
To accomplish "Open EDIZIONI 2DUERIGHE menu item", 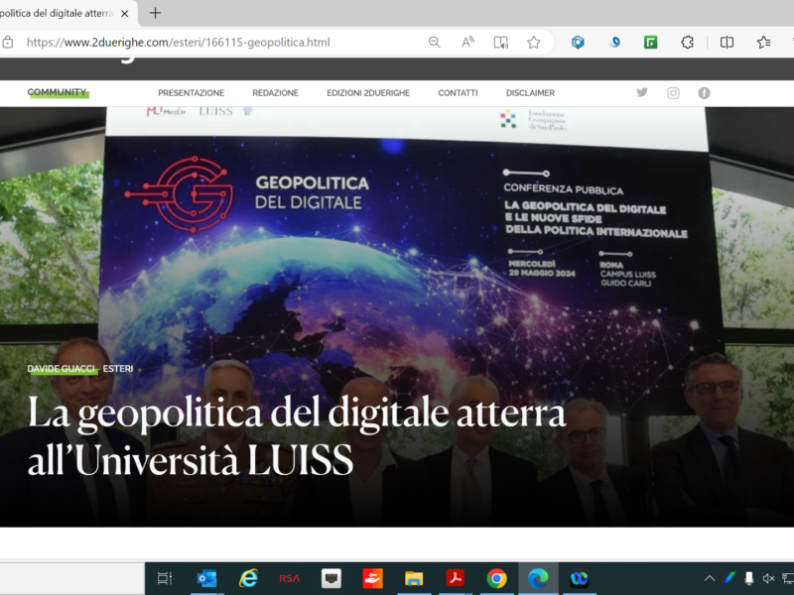I will (368, 93).
